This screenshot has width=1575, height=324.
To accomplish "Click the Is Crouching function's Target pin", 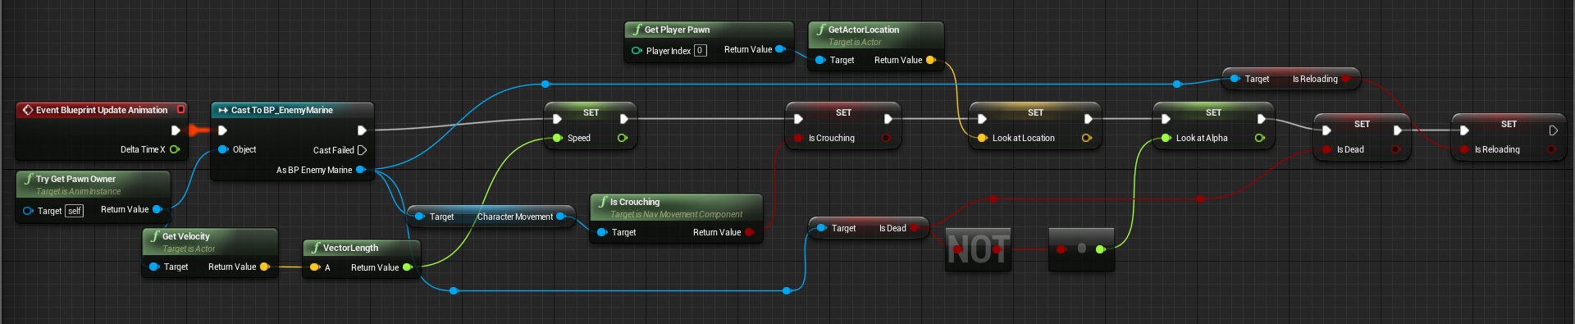I will (602, 232).
